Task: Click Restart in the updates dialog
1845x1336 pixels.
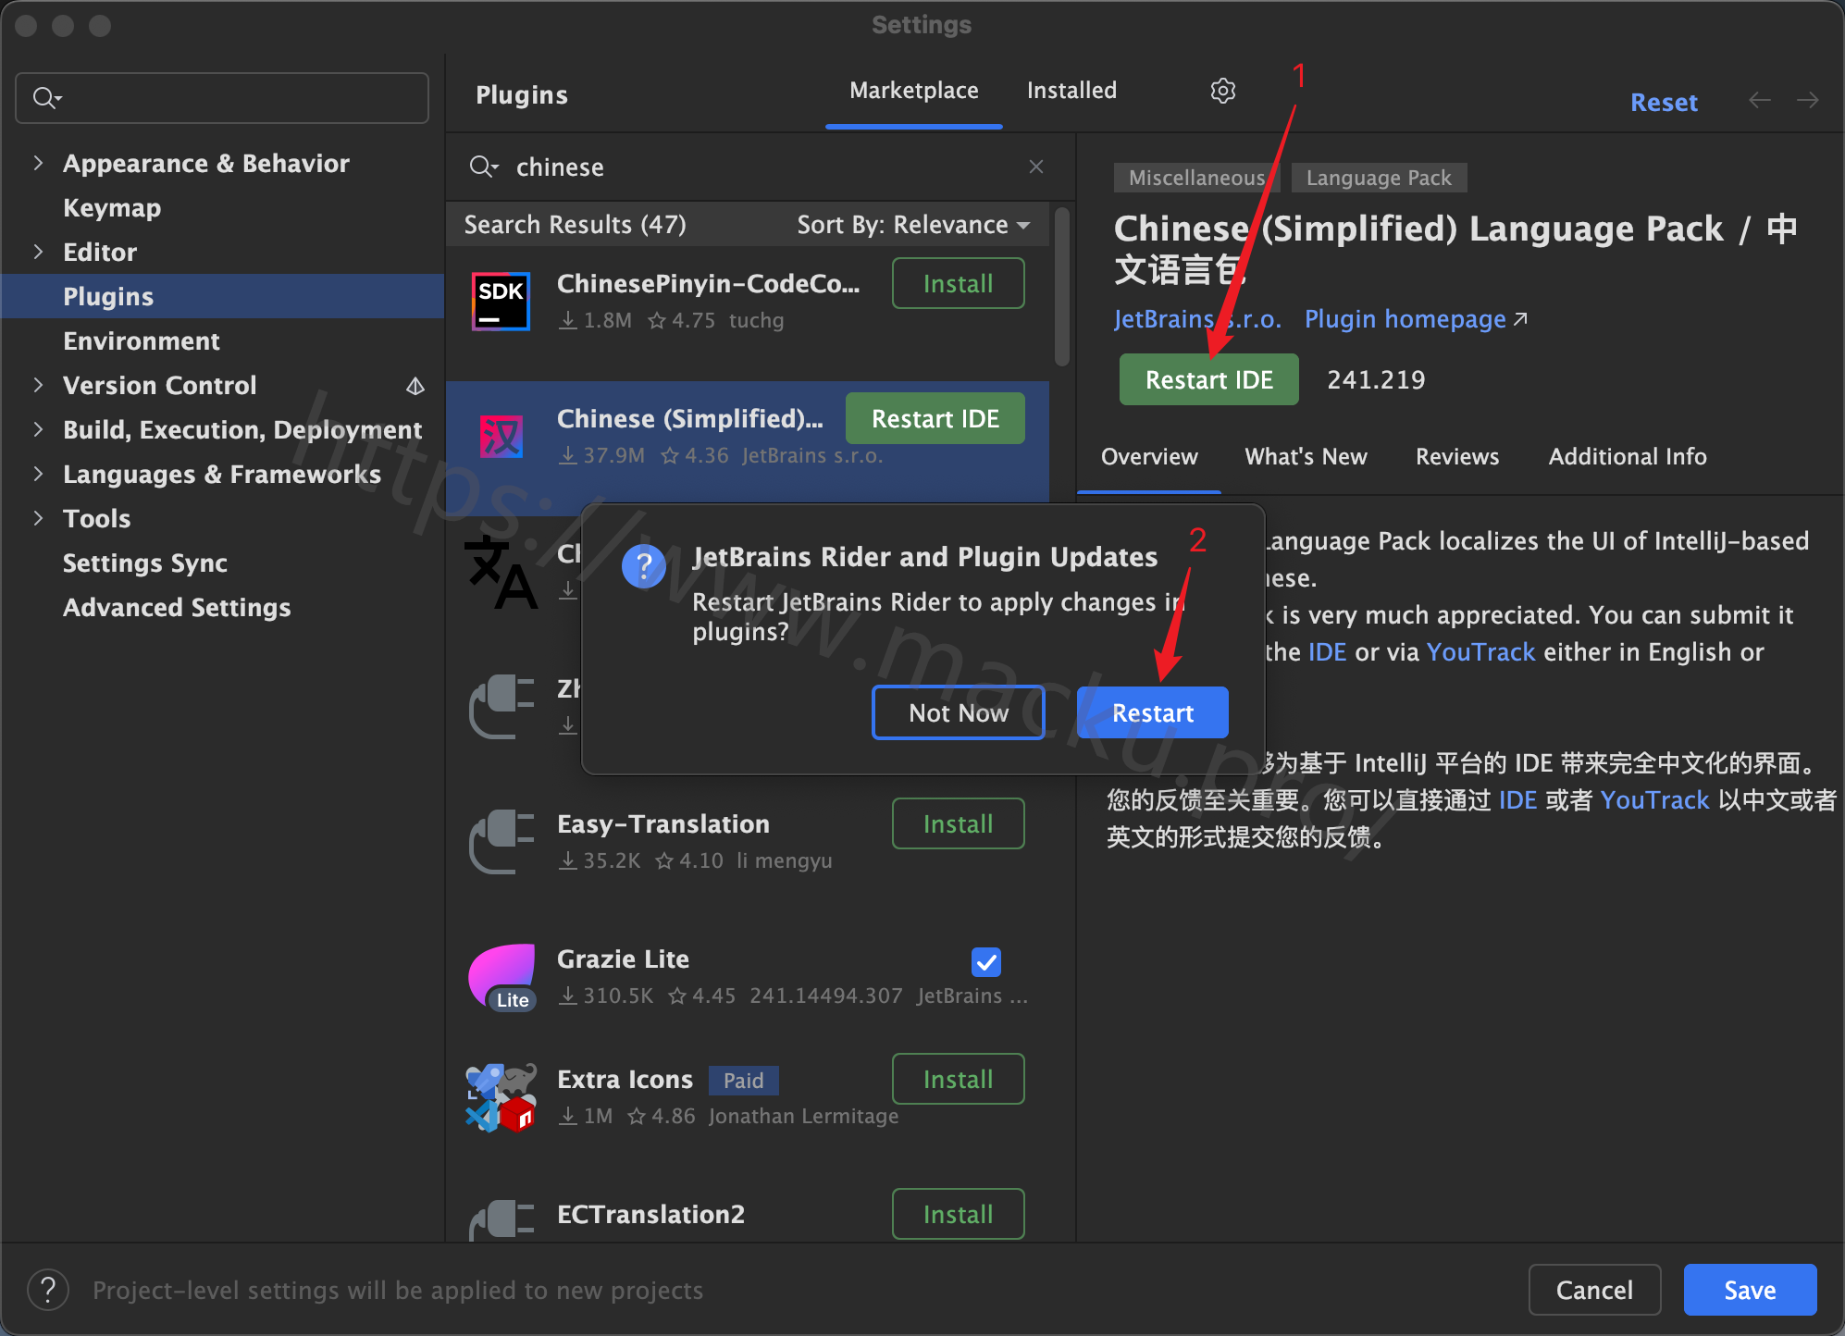Action: point(1153,712)
